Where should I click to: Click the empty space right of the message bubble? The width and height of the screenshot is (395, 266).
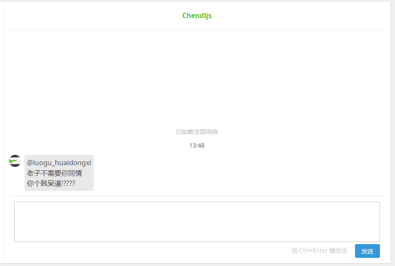pos(239,173)
